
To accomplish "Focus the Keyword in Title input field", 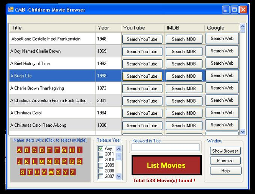I will (x=166, y=147).
